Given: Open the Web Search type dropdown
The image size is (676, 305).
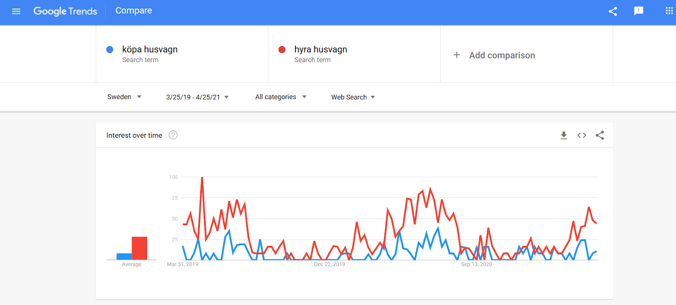Looking at the screenshot, I should coord(353,97).
